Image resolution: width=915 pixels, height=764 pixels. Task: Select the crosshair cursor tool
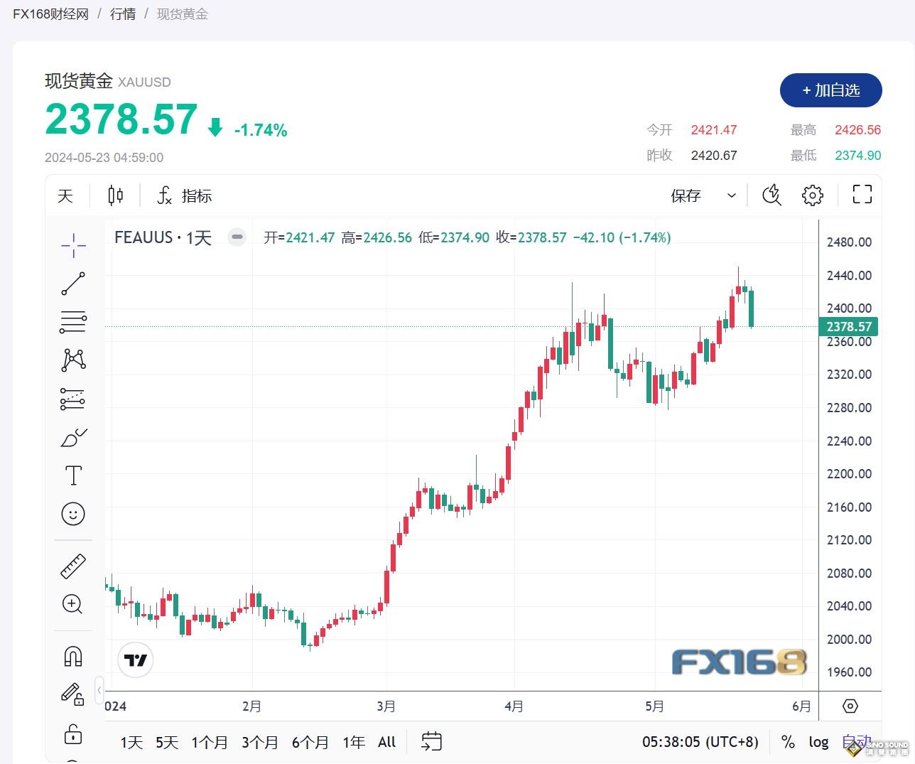click(x=73, y=245)
